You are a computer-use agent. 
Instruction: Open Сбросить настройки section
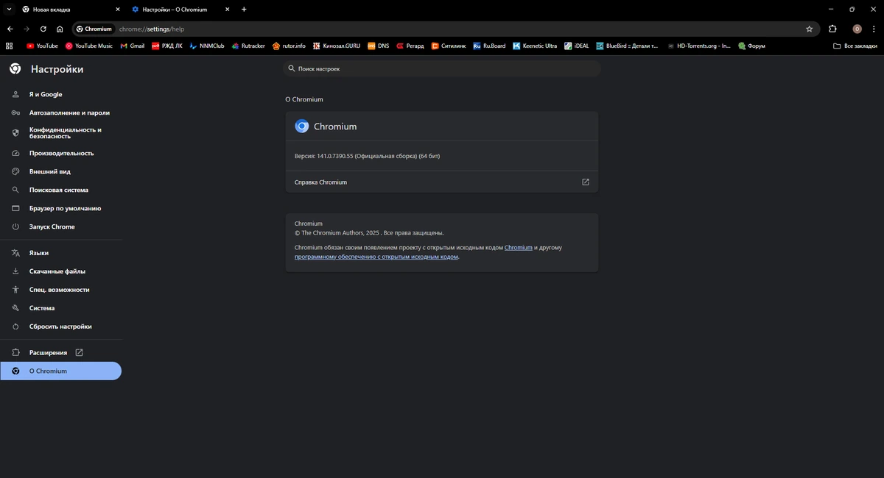61,327
